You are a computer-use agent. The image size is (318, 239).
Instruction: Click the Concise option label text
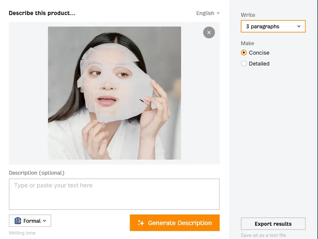[x=259, y=53]
